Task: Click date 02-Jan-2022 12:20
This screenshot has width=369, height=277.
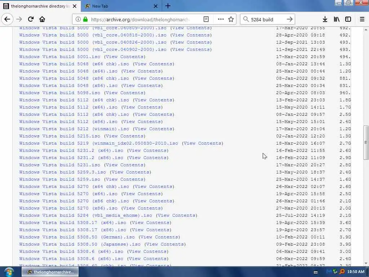Action: 301,136
